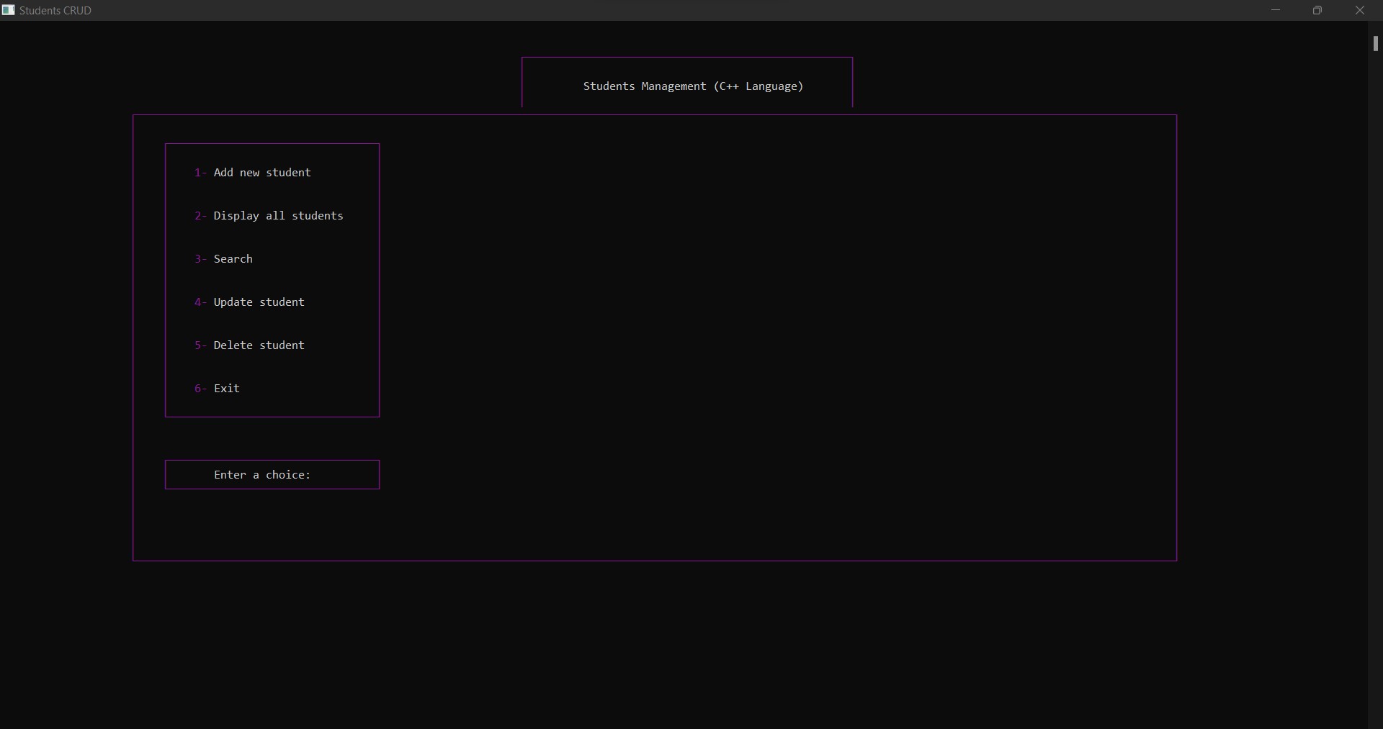This screenshot has height=729, width=1383.
Task: Click the Students CRUD console window icon
Action: [x=8, y=10]
